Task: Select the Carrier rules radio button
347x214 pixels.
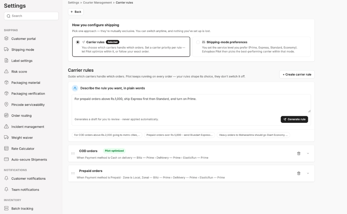Action: click(78, 42)
